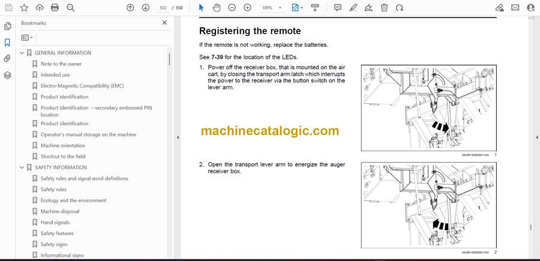The height and width of the screenshot is (261, 540).
Task: Open the Attachments paperclip panel
Action: pos(7,59)
